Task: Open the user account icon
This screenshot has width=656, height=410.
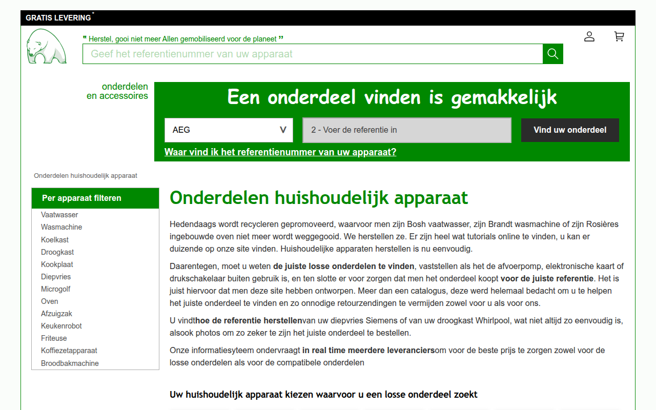Action: [589, 36]
